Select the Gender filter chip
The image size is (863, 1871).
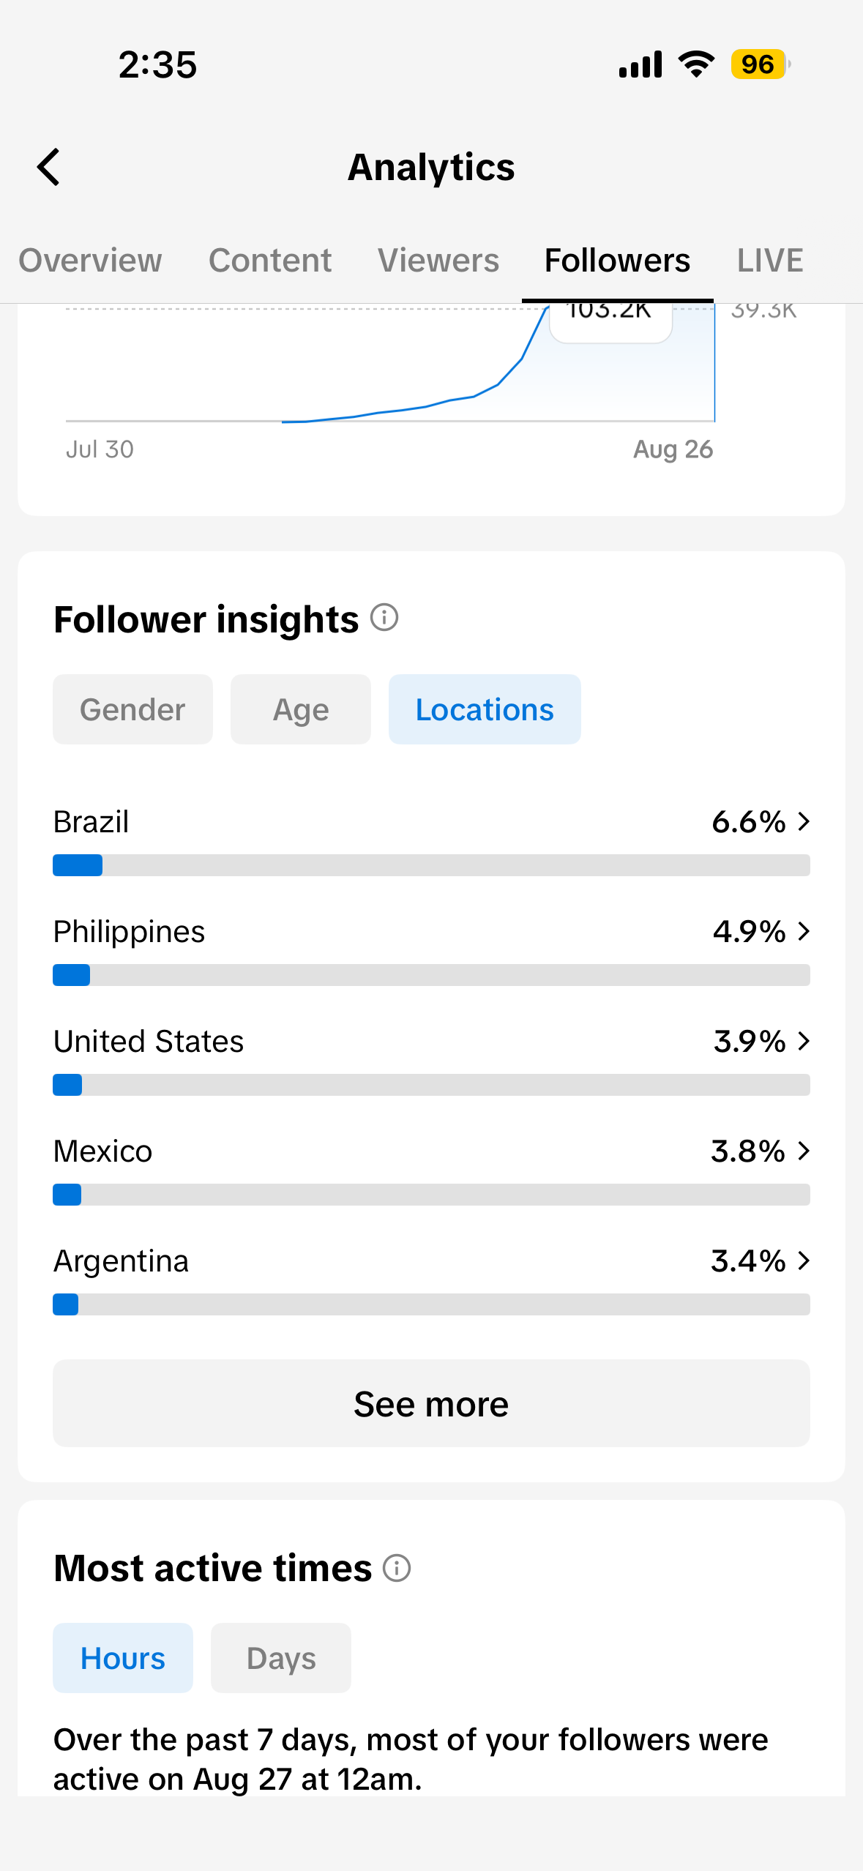pyautogui.click(x=132, y=709)
